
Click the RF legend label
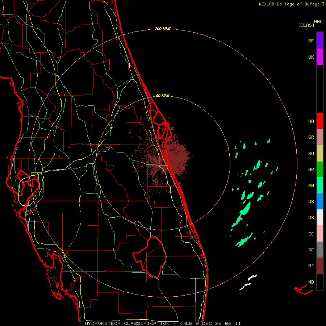[311, 41]
